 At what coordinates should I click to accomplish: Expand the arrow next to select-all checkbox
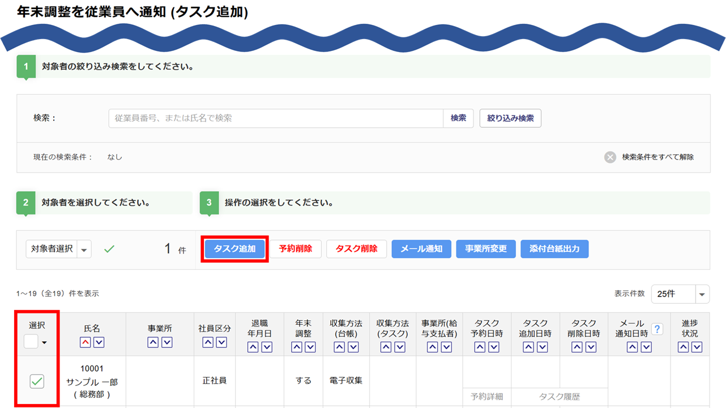pos(44,342)
